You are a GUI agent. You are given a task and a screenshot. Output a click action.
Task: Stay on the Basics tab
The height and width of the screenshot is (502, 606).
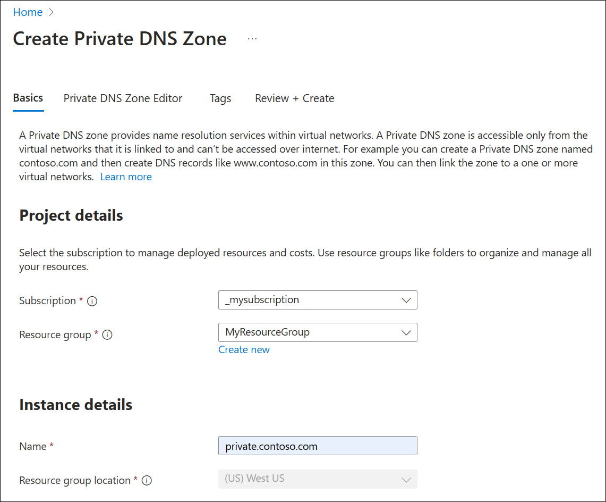pos(28,98)
